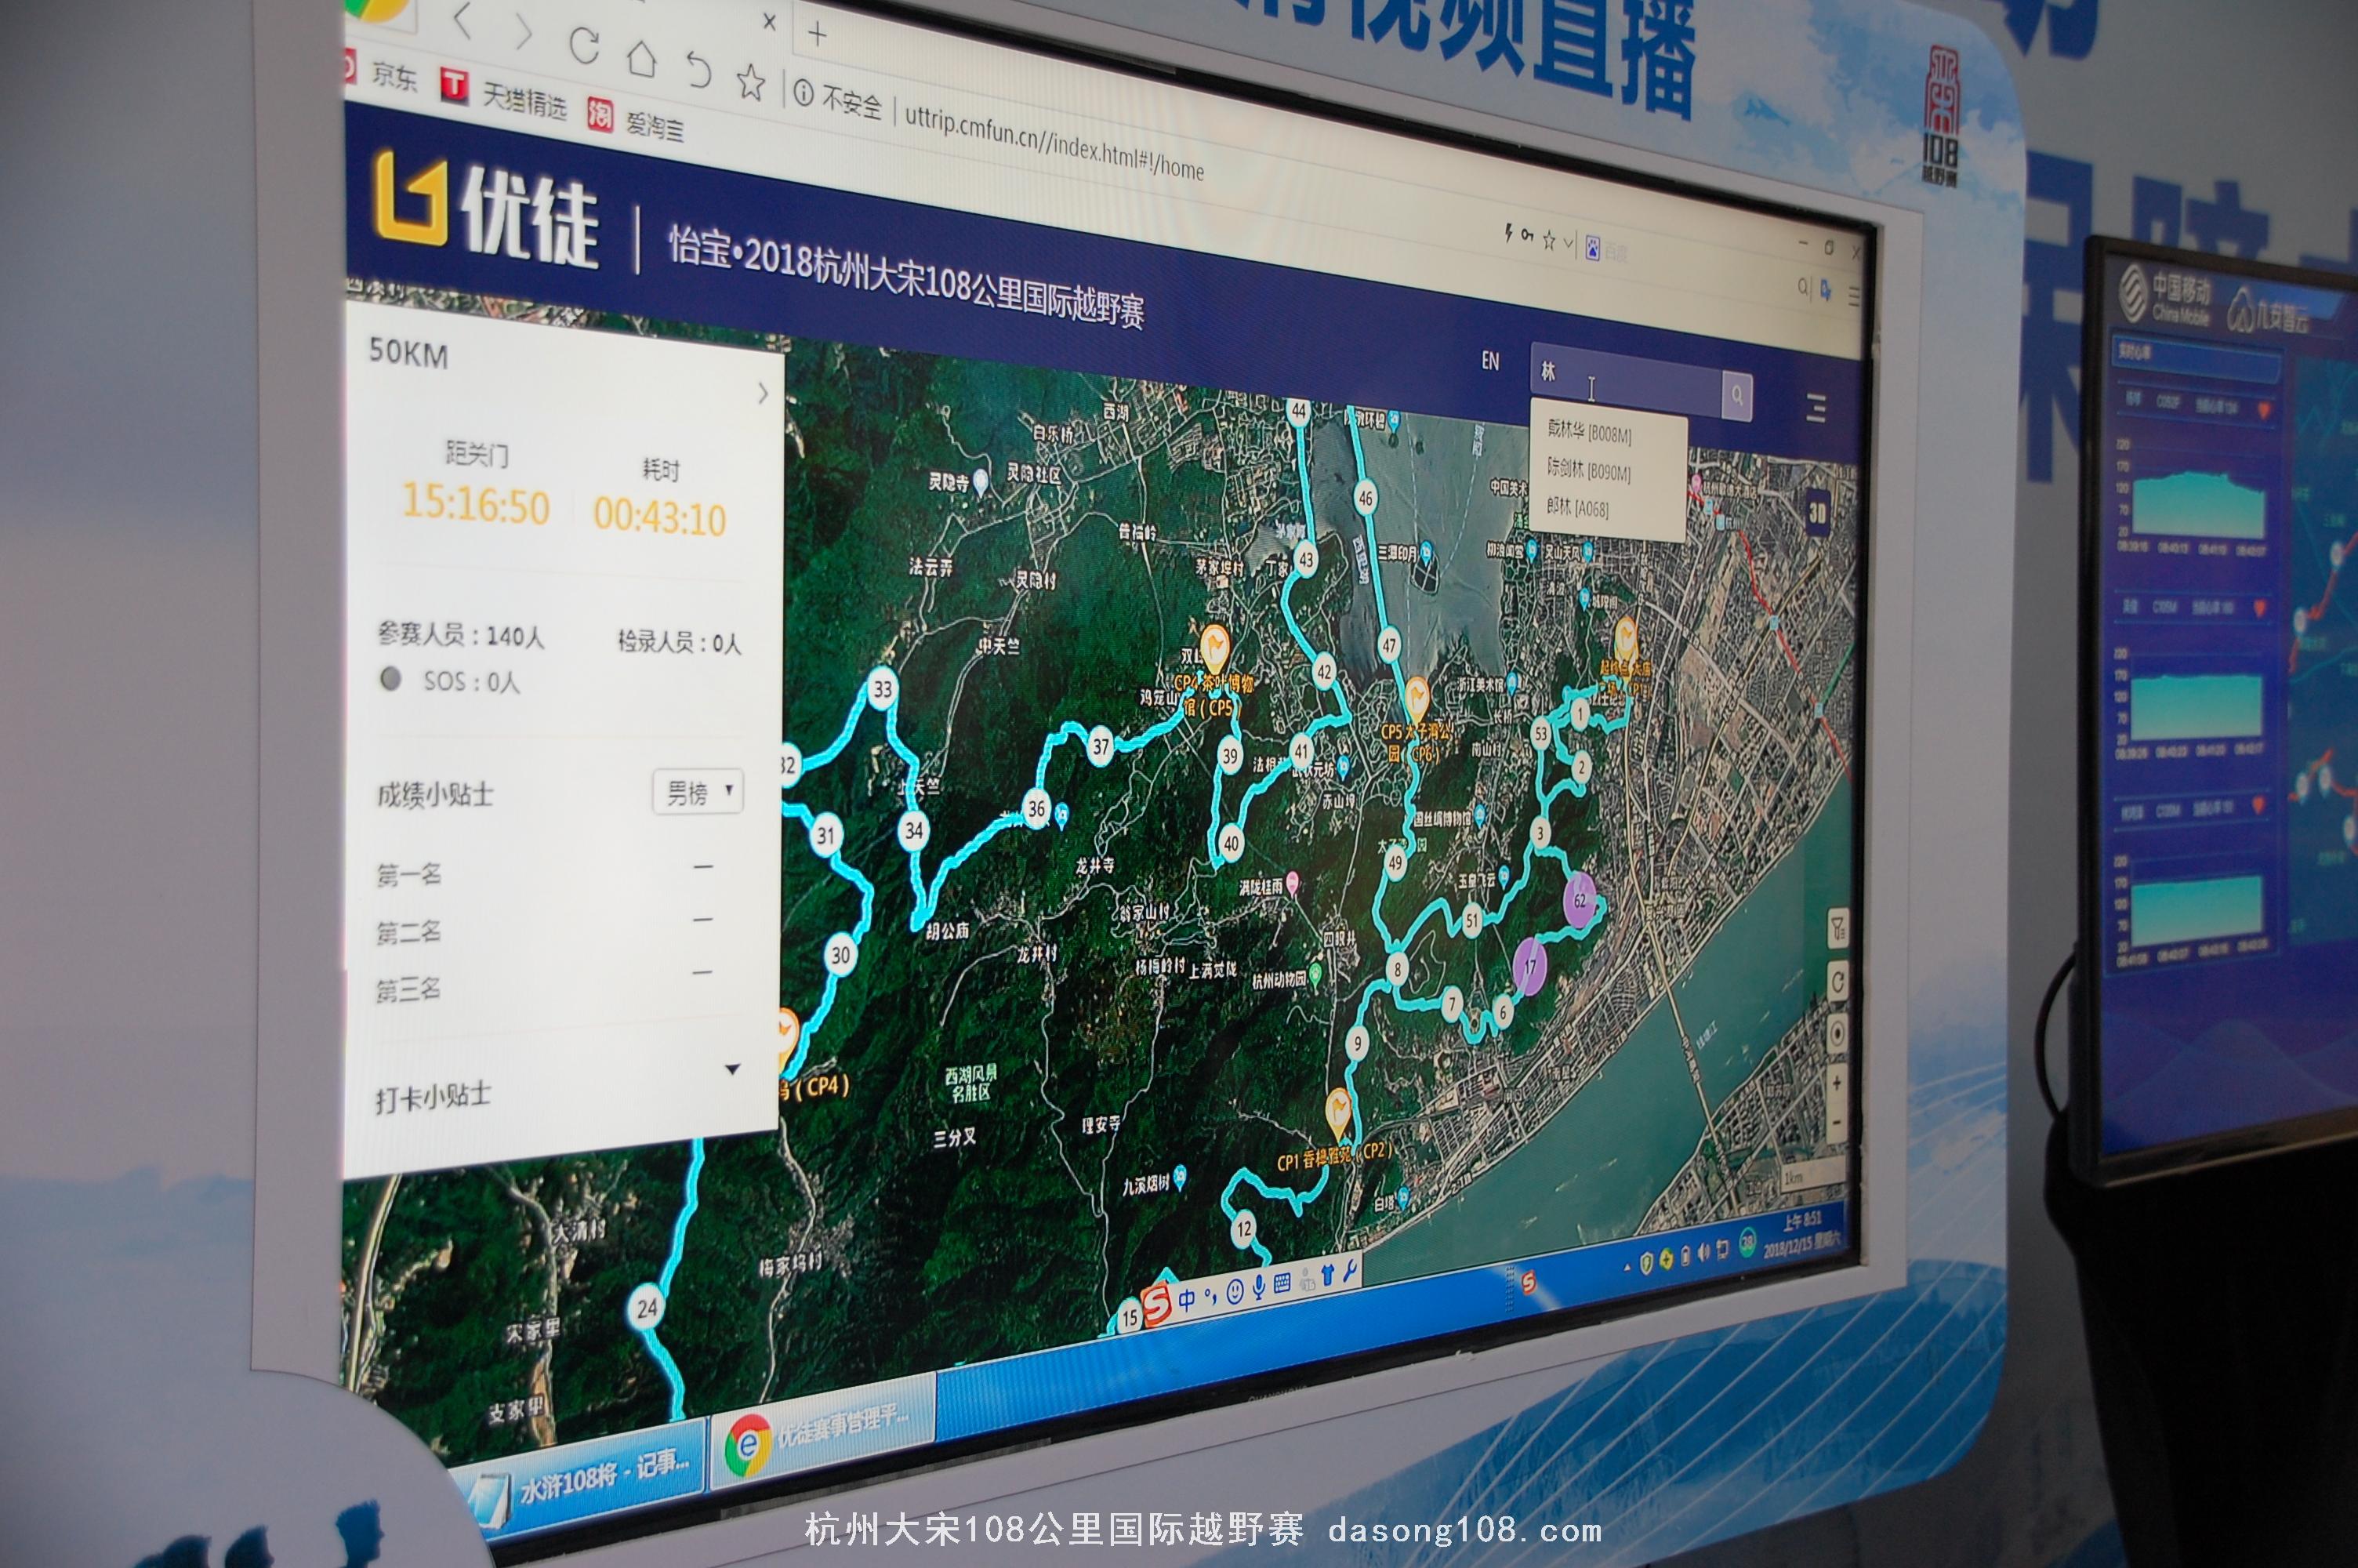Screen dimensions: 2358x1568
Task: Click the 参赛人员 : 140人 text
Action: pos(461,635)
